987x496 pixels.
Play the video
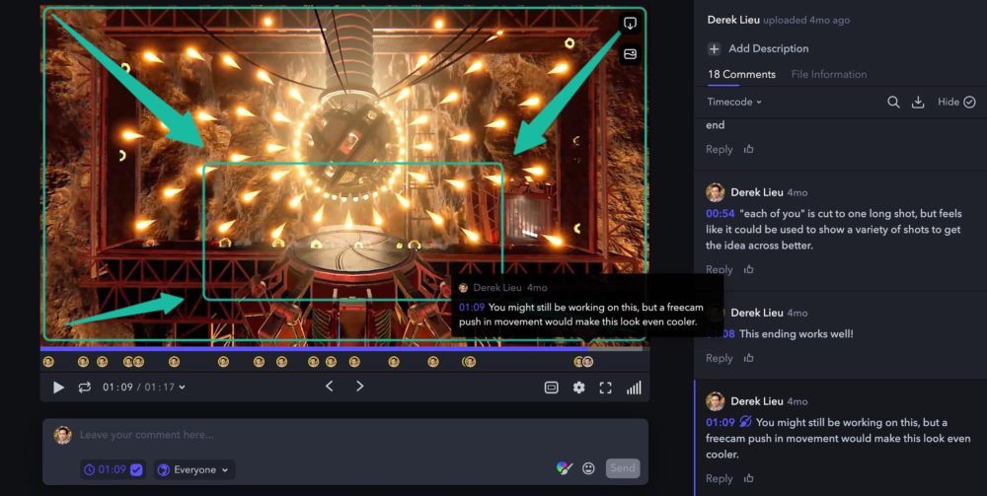[x=58, y=388]
